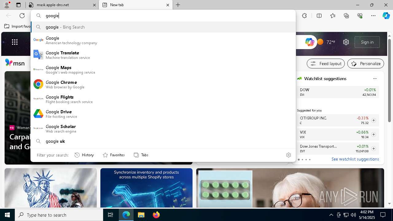Close the mask.apple-dns.net tab
The image size is (393, 221).
click(94, 5)
